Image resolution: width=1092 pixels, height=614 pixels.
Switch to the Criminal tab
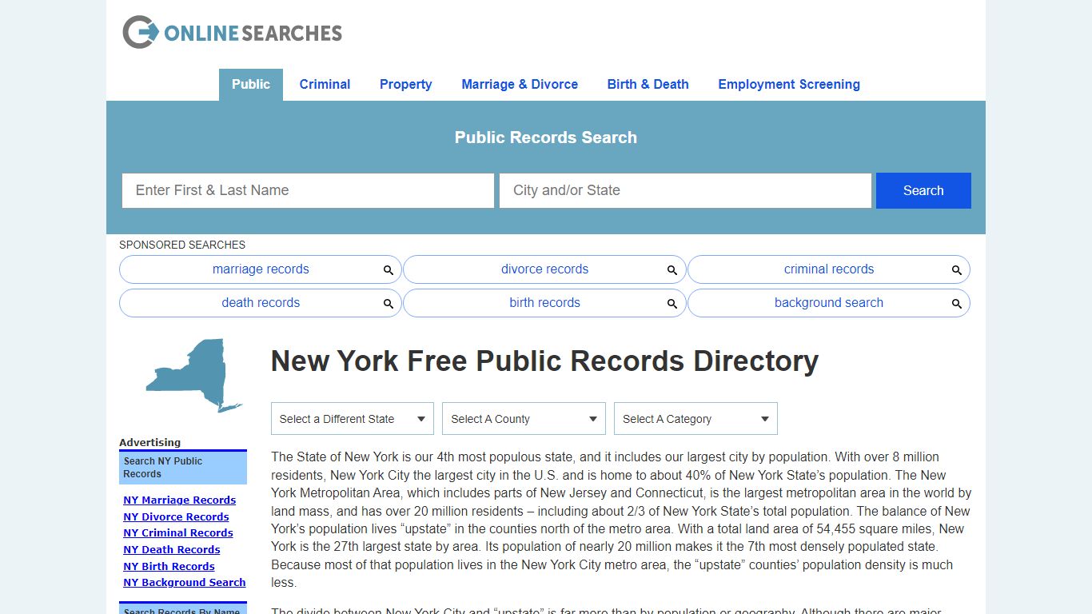click(325, 85)
